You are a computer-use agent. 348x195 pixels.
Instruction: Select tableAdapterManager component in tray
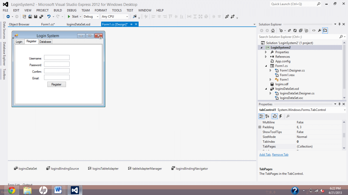[x=145, y=169]
